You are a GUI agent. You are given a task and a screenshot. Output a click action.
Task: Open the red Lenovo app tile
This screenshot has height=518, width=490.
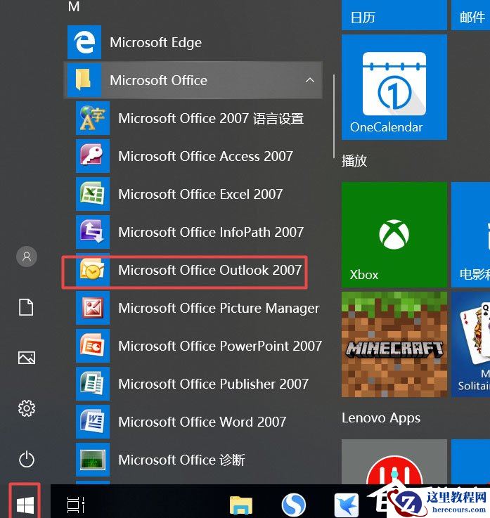pyautogui.click(x=394, y=462)
